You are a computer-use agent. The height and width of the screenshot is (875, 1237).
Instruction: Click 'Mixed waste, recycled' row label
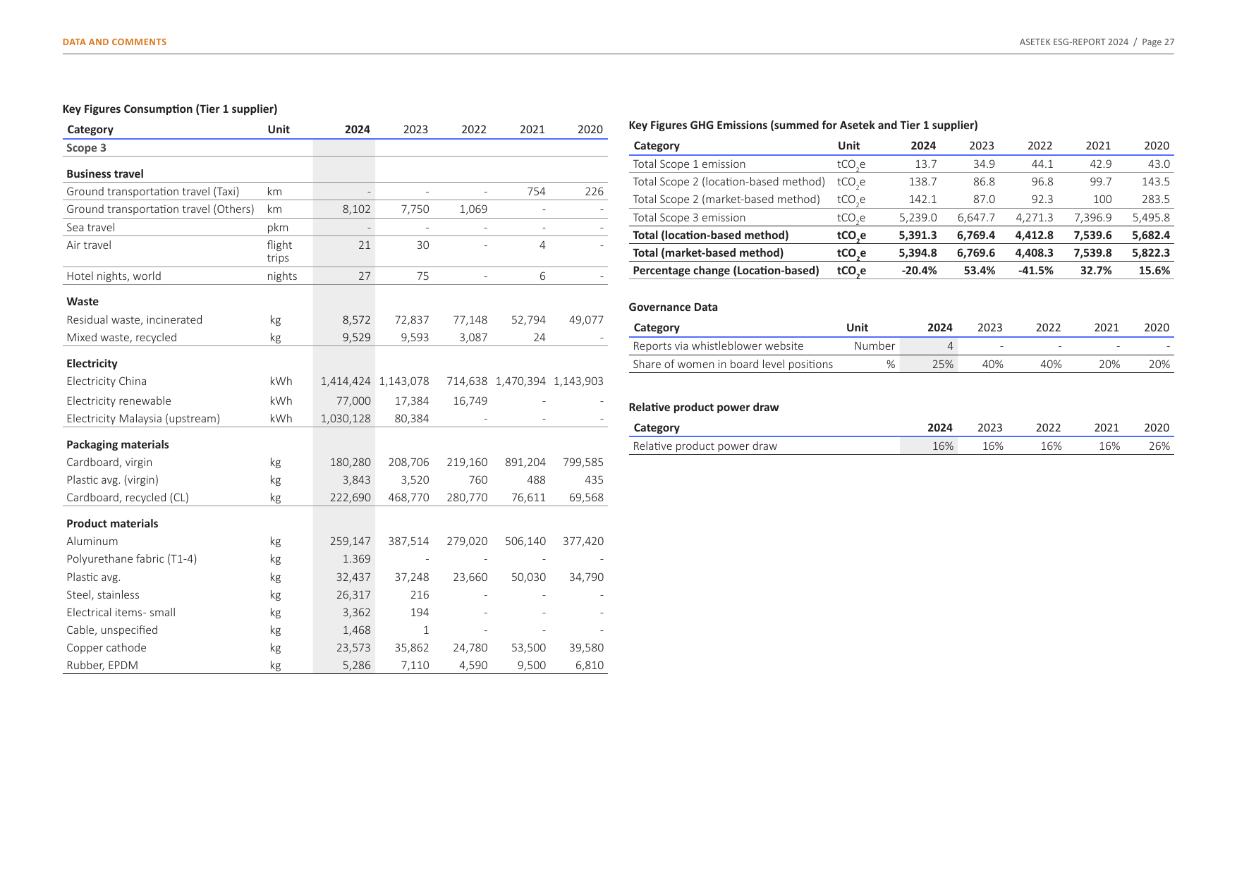[x=121, y=338]
